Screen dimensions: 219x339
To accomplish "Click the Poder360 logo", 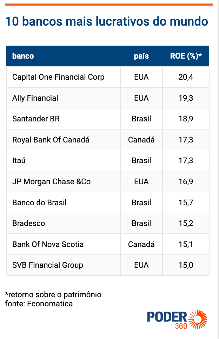I will click(x=177, y=320).
